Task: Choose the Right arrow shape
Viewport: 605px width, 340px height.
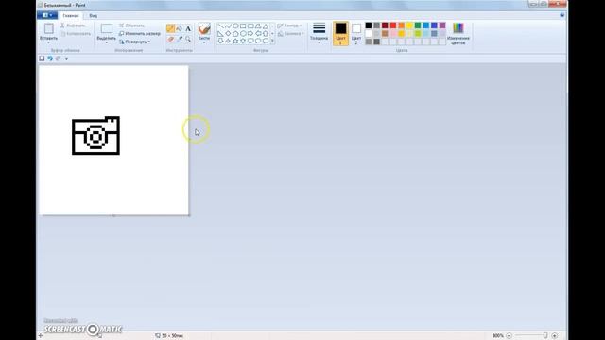Action: pos(251,34)
